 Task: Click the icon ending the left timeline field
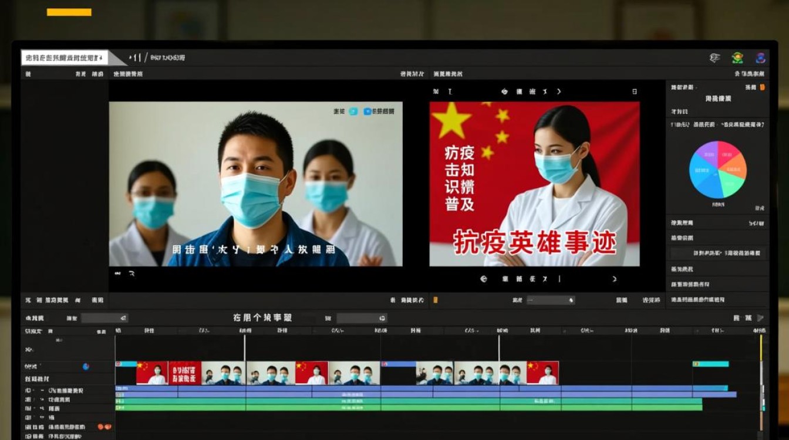pos(123,318)
